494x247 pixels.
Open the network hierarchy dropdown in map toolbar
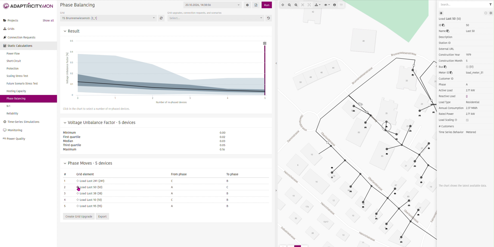pyautogui.click(x=317, y=5)
